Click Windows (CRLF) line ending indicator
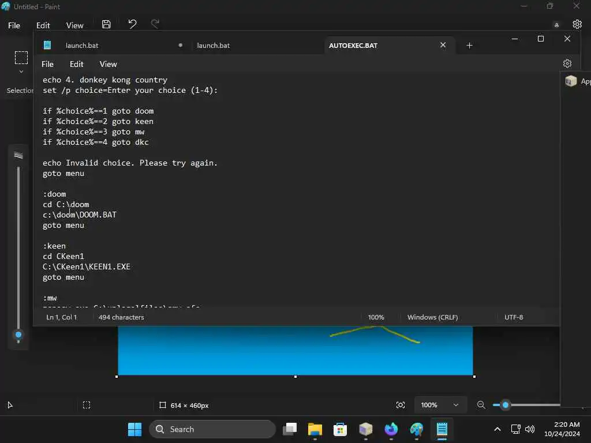The height and width of the screenshot is (443, 591). coord(432,317)
